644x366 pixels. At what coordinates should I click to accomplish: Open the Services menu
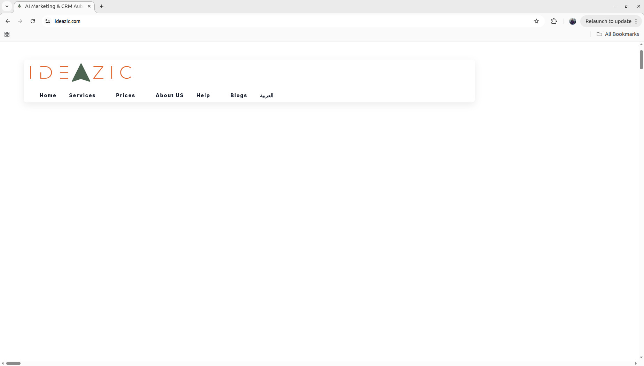pos(82,95)
